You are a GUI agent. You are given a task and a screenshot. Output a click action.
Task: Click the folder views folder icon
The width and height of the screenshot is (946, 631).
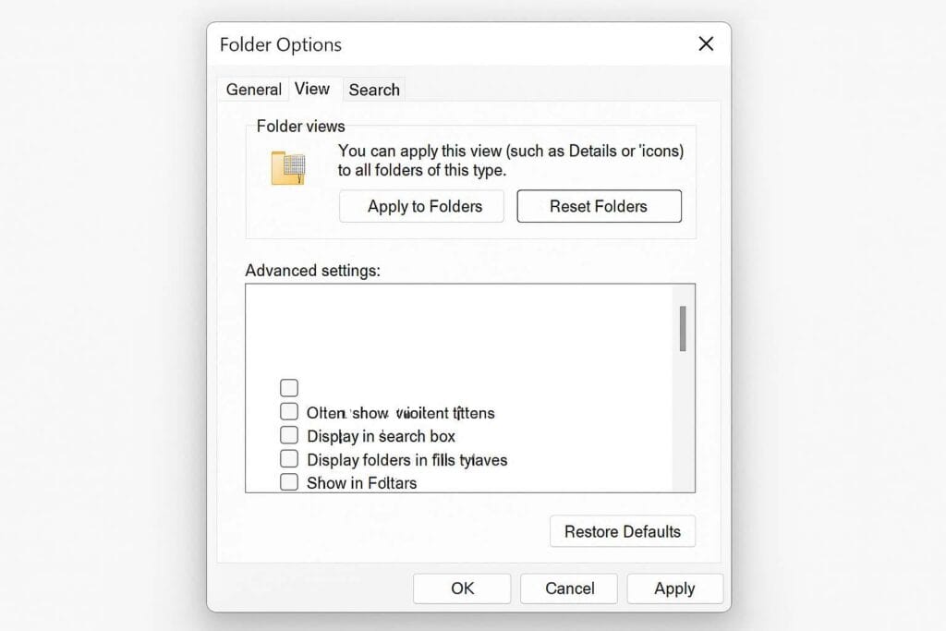[x=288, y=168]
